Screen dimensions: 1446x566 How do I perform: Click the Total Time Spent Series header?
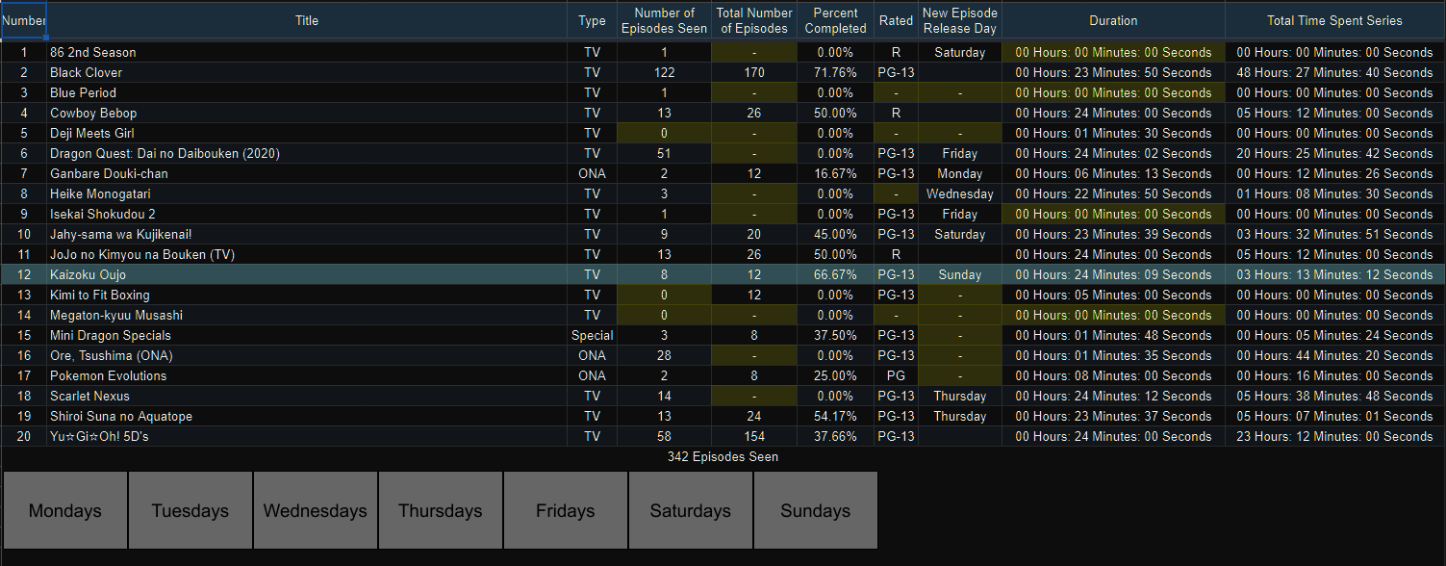(1334, 20)
